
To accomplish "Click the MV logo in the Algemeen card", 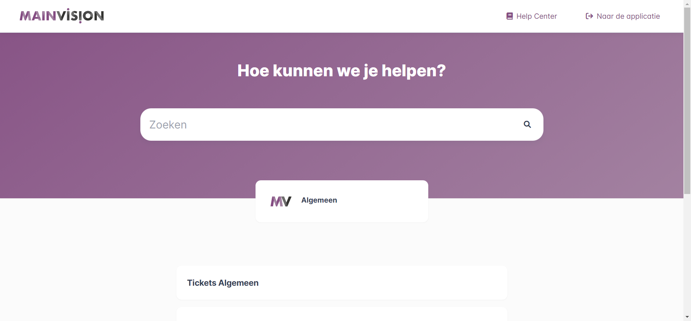I will pos(281,201).
